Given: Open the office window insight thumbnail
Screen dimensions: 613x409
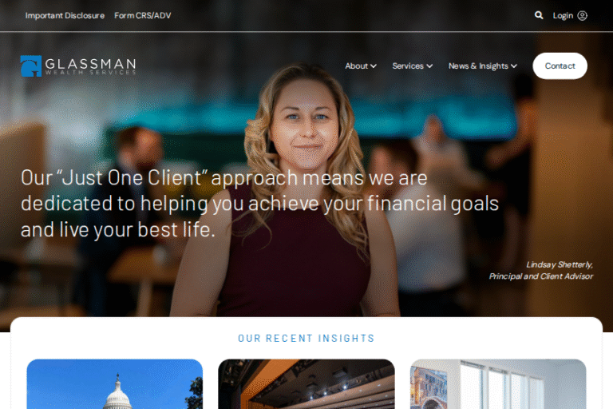Looking at the screenshot, I should pyautogui.click(x=498, y=384).
